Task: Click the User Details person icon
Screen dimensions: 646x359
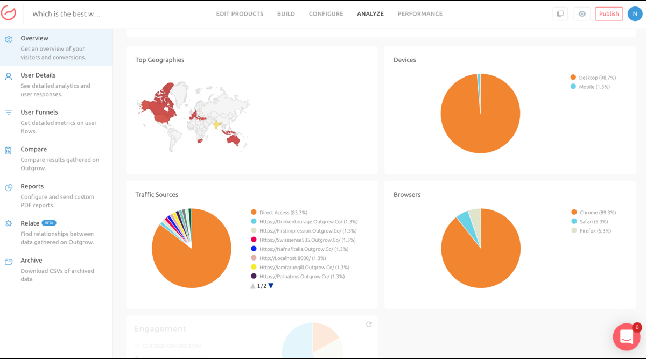Action: 9,76
